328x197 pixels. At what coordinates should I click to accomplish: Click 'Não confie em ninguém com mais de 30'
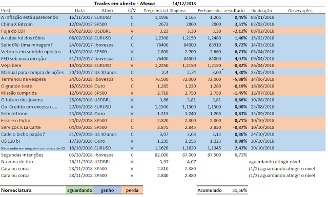[x=33, y=148]
